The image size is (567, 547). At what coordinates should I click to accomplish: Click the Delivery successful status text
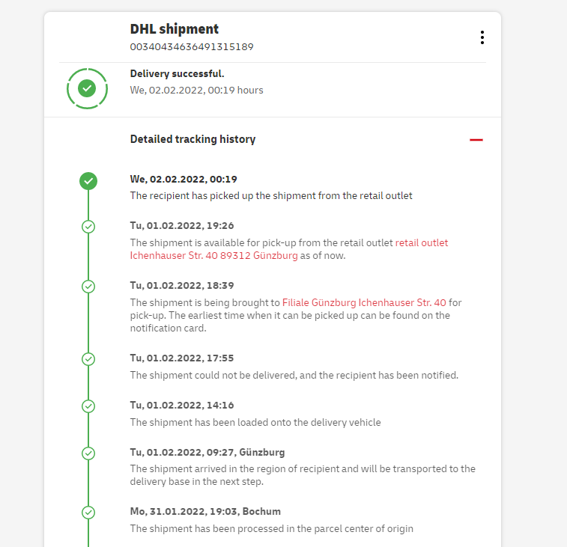tap(177, 73)
